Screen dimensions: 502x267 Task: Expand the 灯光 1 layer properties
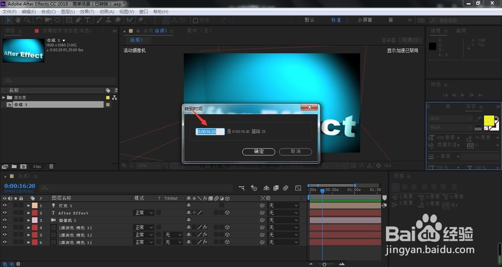point(29,206)
